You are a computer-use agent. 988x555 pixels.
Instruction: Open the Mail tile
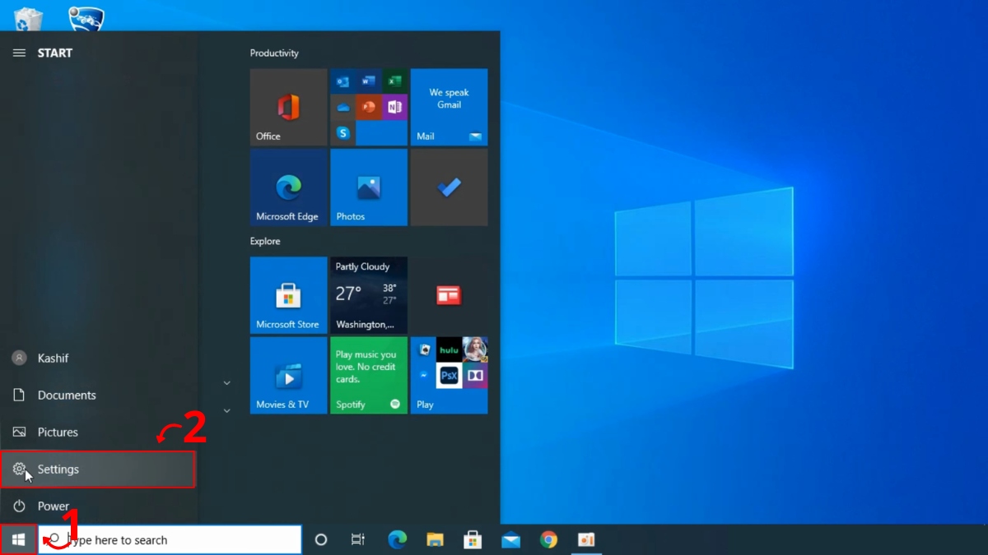tap(449, 107)
